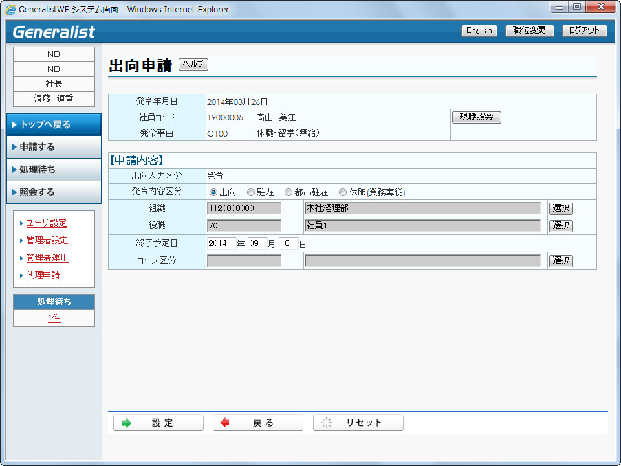The height and width of the screenshot is (466, 621).
Task: Switch language with English button
Action: 479,30
